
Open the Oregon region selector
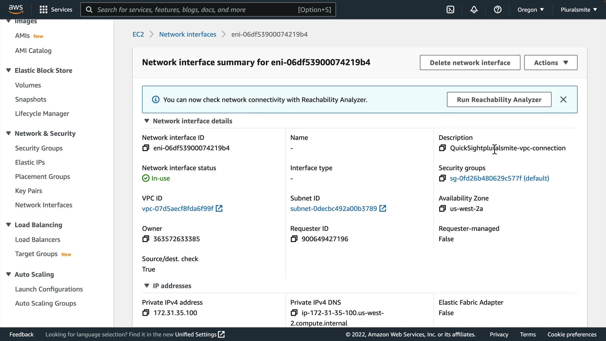(x=531, y=9)
